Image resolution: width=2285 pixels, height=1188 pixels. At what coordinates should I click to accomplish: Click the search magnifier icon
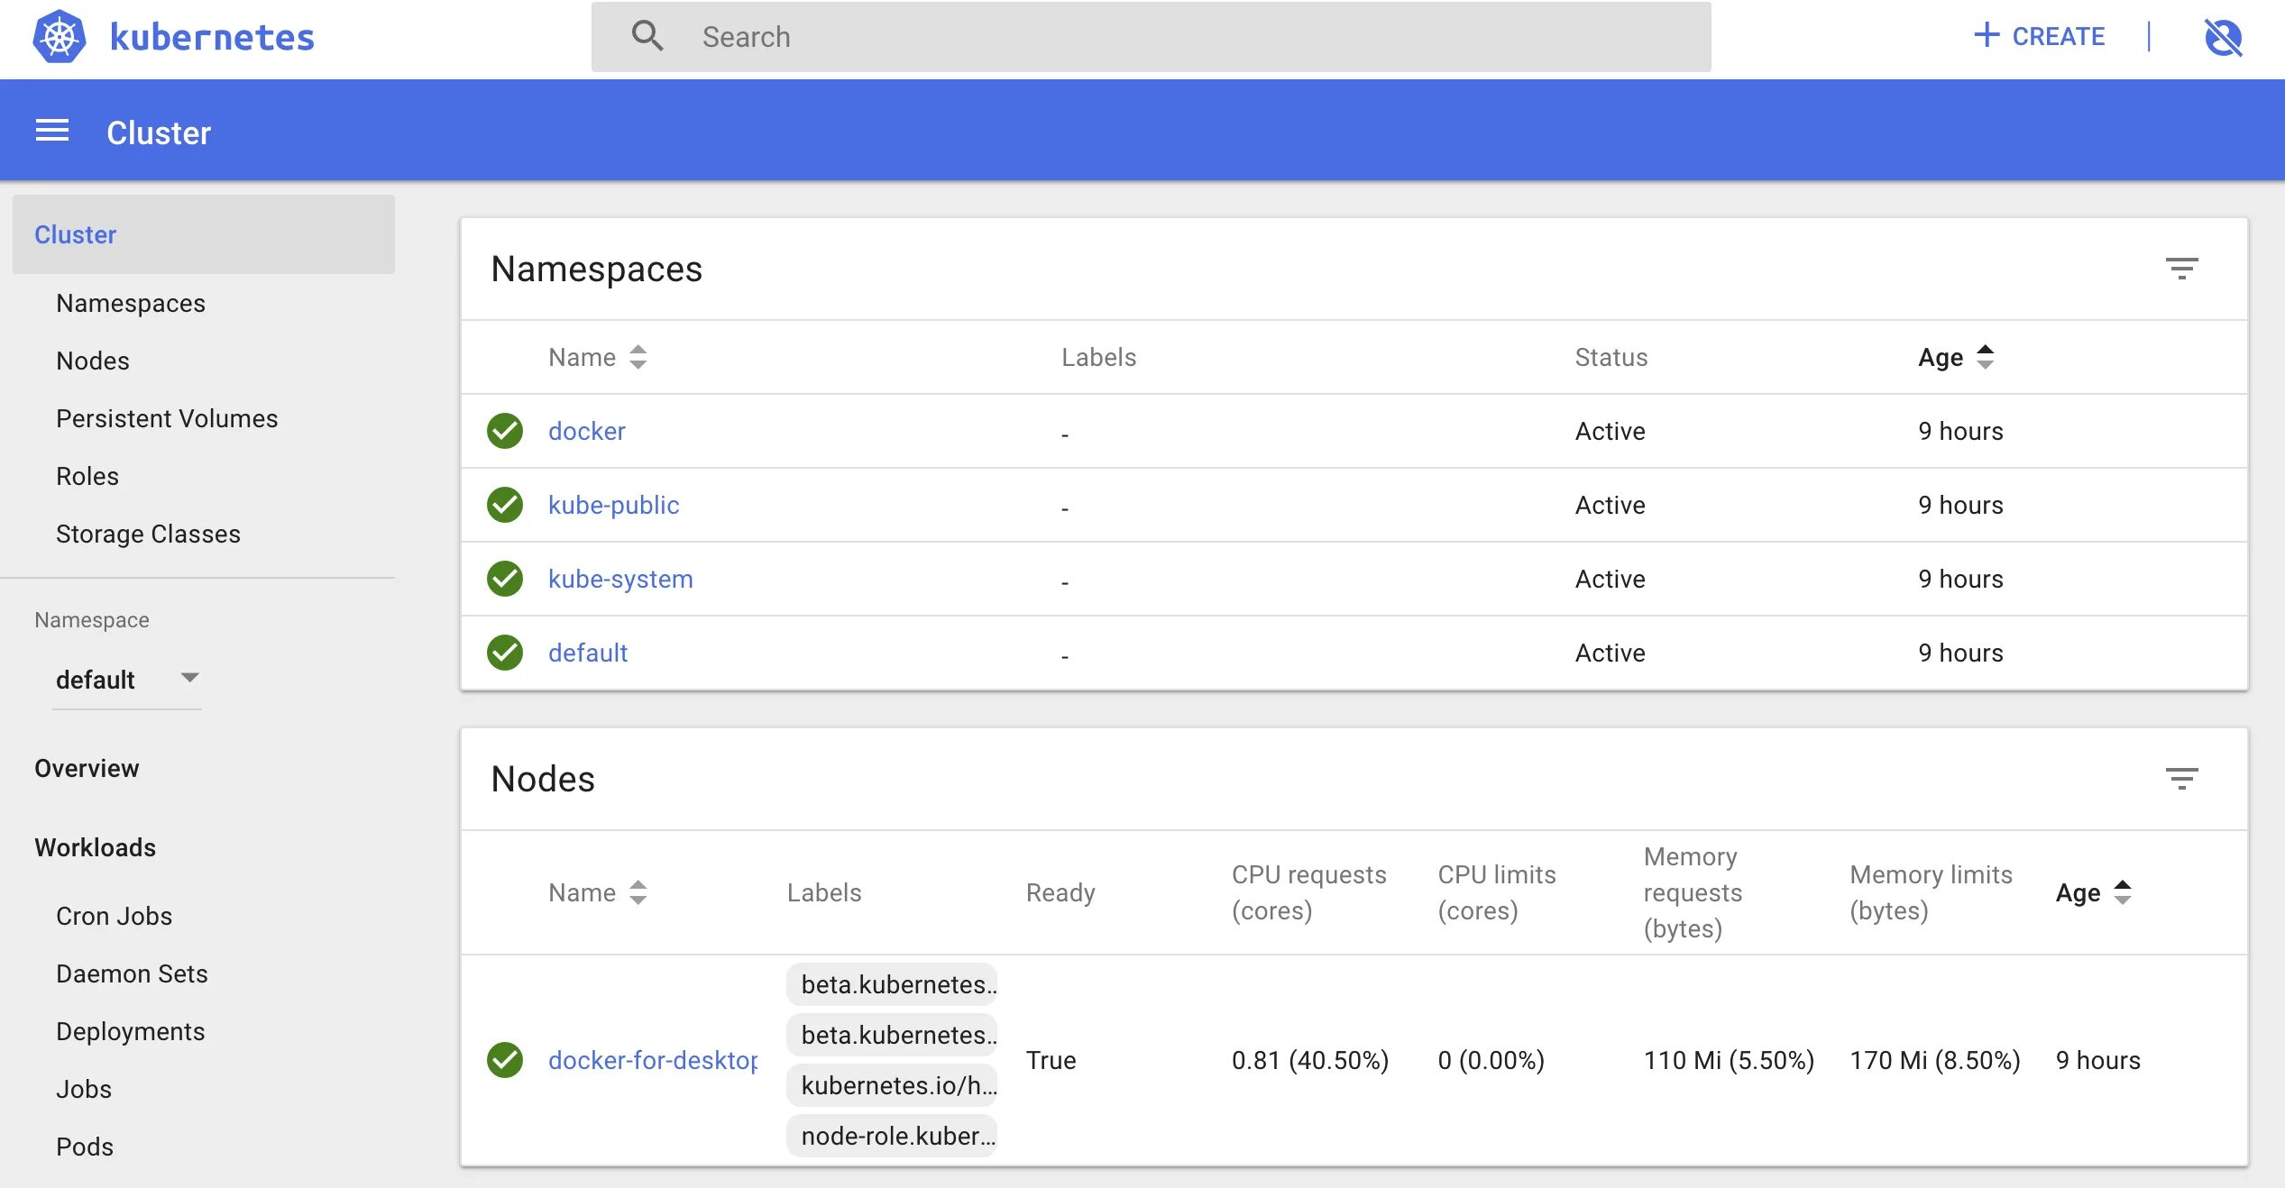647,36
